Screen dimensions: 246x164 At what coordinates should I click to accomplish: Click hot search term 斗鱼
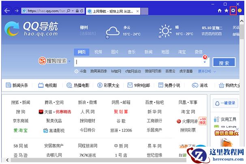click(83, 71)
